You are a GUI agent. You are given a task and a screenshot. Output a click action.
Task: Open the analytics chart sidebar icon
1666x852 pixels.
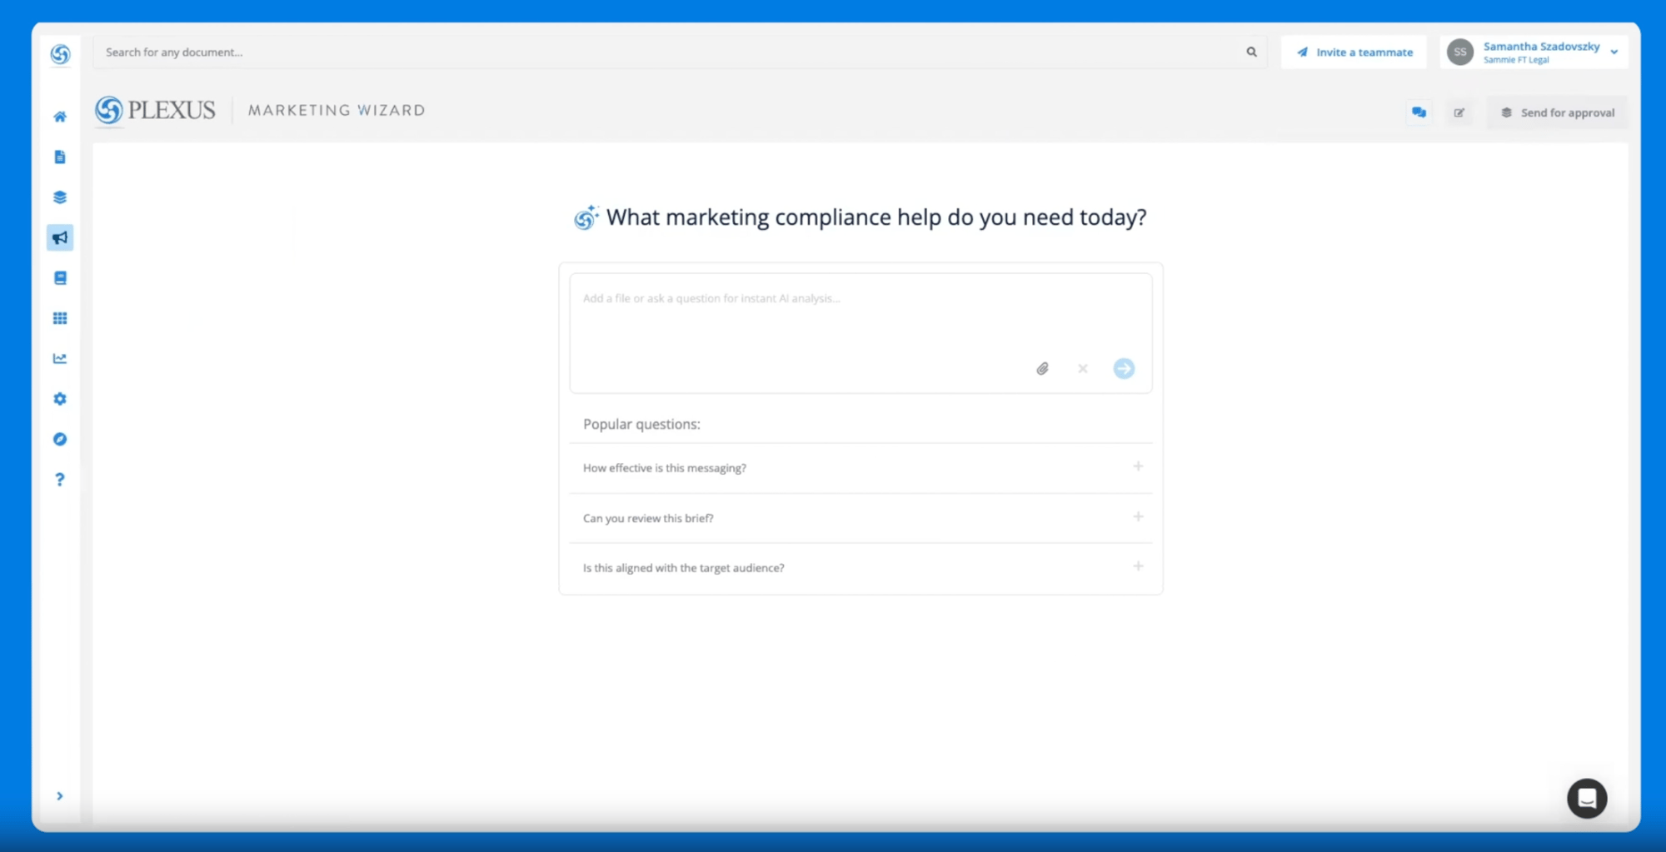(60, 359)
